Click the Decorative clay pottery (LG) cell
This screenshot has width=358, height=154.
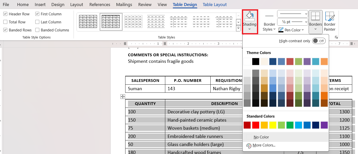coord(196,112)
